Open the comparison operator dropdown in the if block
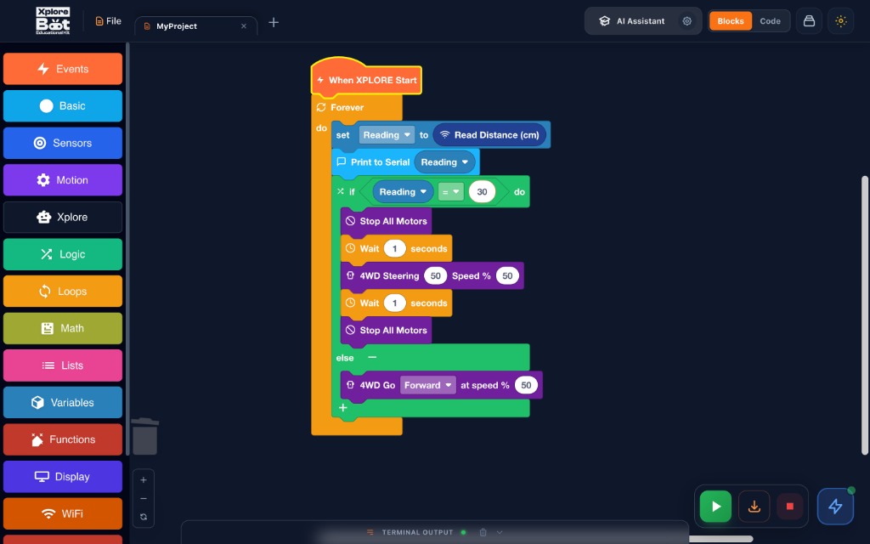This screenshot has width=870, height=544. tap(449, 191)
